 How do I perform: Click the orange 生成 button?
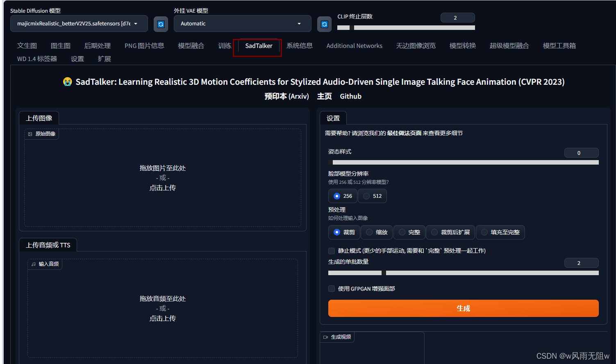pyautogui.click(x=464, y=308)
